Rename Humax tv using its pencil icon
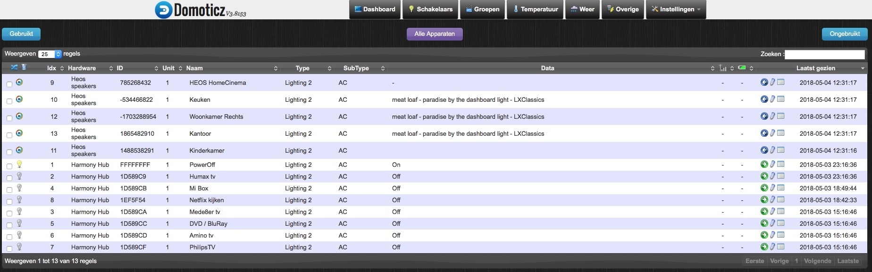 [772, 176]
